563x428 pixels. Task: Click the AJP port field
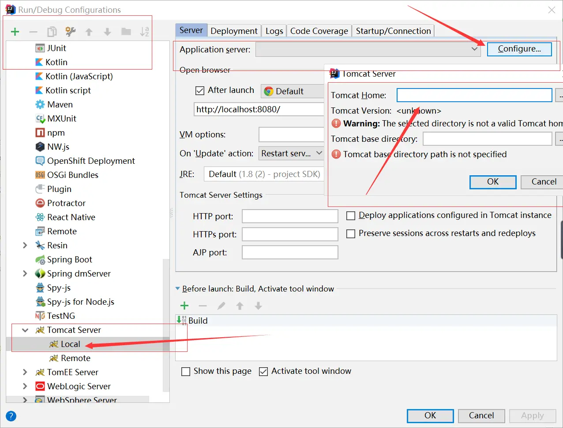[x=290, y=252]
